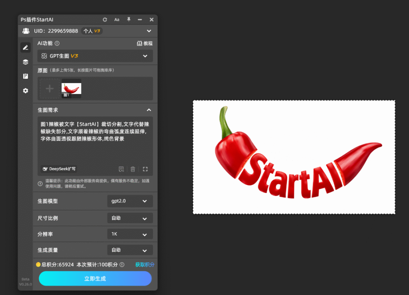
Task: Click the 立即生成 generate button
Action: 95,279
